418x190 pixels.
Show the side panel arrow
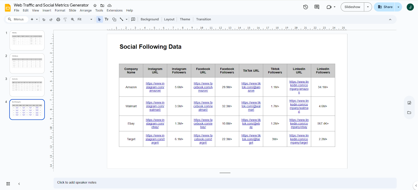(x=416, y=186)
